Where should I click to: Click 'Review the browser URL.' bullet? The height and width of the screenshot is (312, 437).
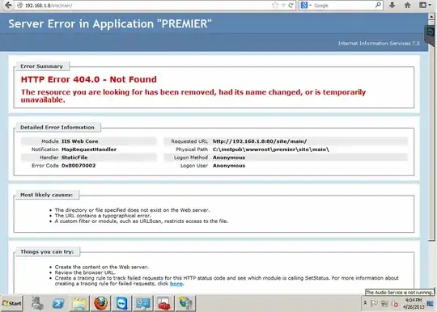[85, 272]
